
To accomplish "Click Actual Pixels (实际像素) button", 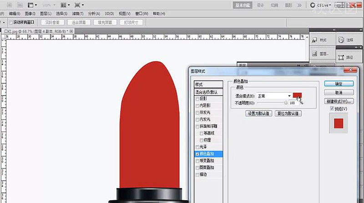I will coord(52,22).
